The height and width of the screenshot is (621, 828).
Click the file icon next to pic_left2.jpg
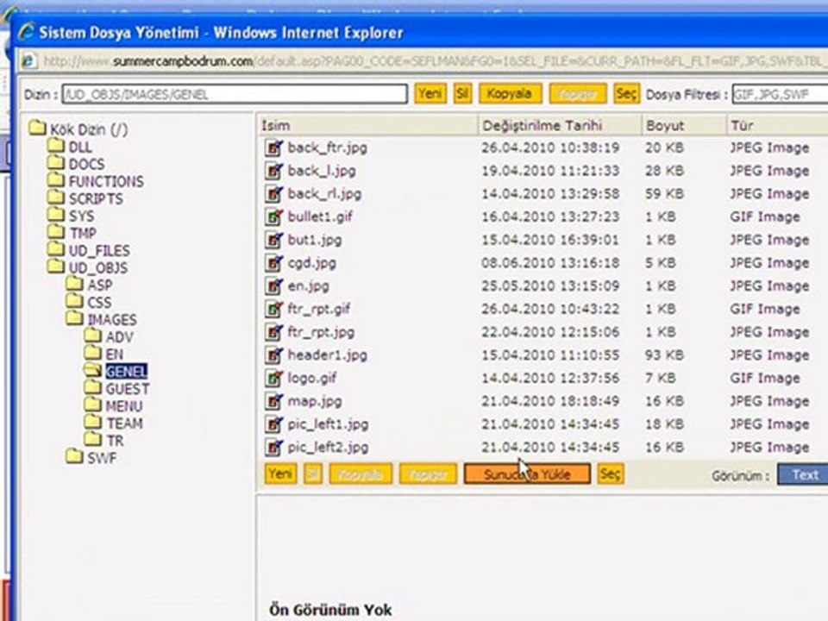click(x=273, y=448)
